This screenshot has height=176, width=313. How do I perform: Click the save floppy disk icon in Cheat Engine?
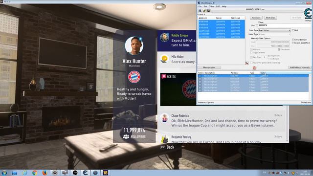pyautogui.click(x=208, y=11)
